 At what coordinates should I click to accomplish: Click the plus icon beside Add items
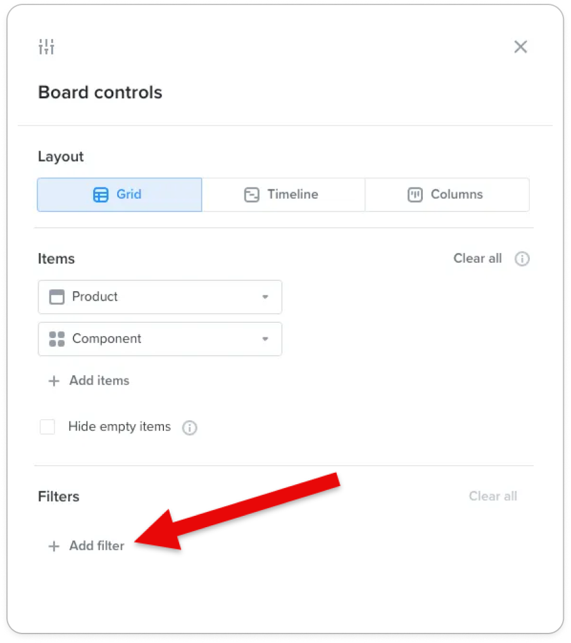pos(54,381)
